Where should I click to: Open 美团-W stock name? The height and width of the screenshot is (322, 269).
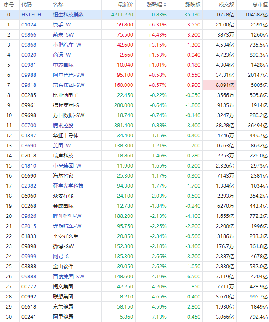pos(62,145)
